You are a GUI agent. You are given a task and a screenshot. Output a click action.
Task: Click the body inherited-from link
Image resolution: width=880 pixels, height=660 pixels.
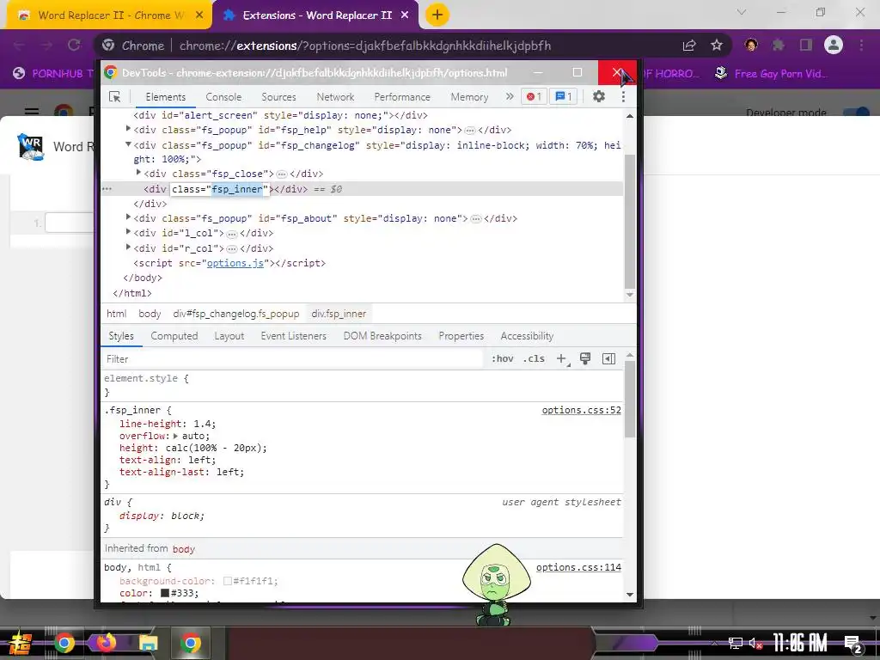pos(184,549)
